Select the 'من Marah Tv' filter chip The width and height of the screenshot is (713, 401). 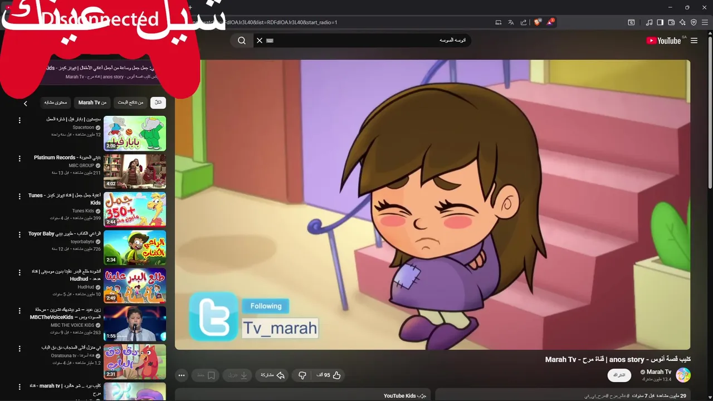click(x=92, y=102)
